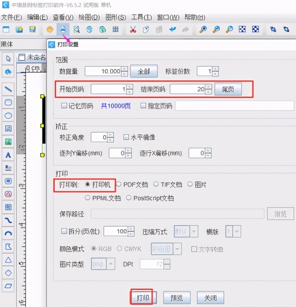
Task: Click the Copy toolbar icon
Action: coord(146,30)
